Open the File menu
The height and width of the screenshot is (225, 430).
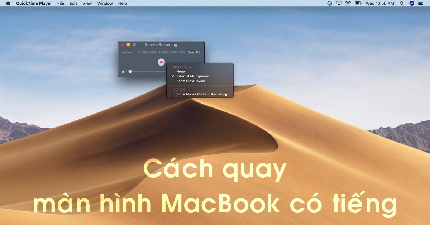point(61,3)
